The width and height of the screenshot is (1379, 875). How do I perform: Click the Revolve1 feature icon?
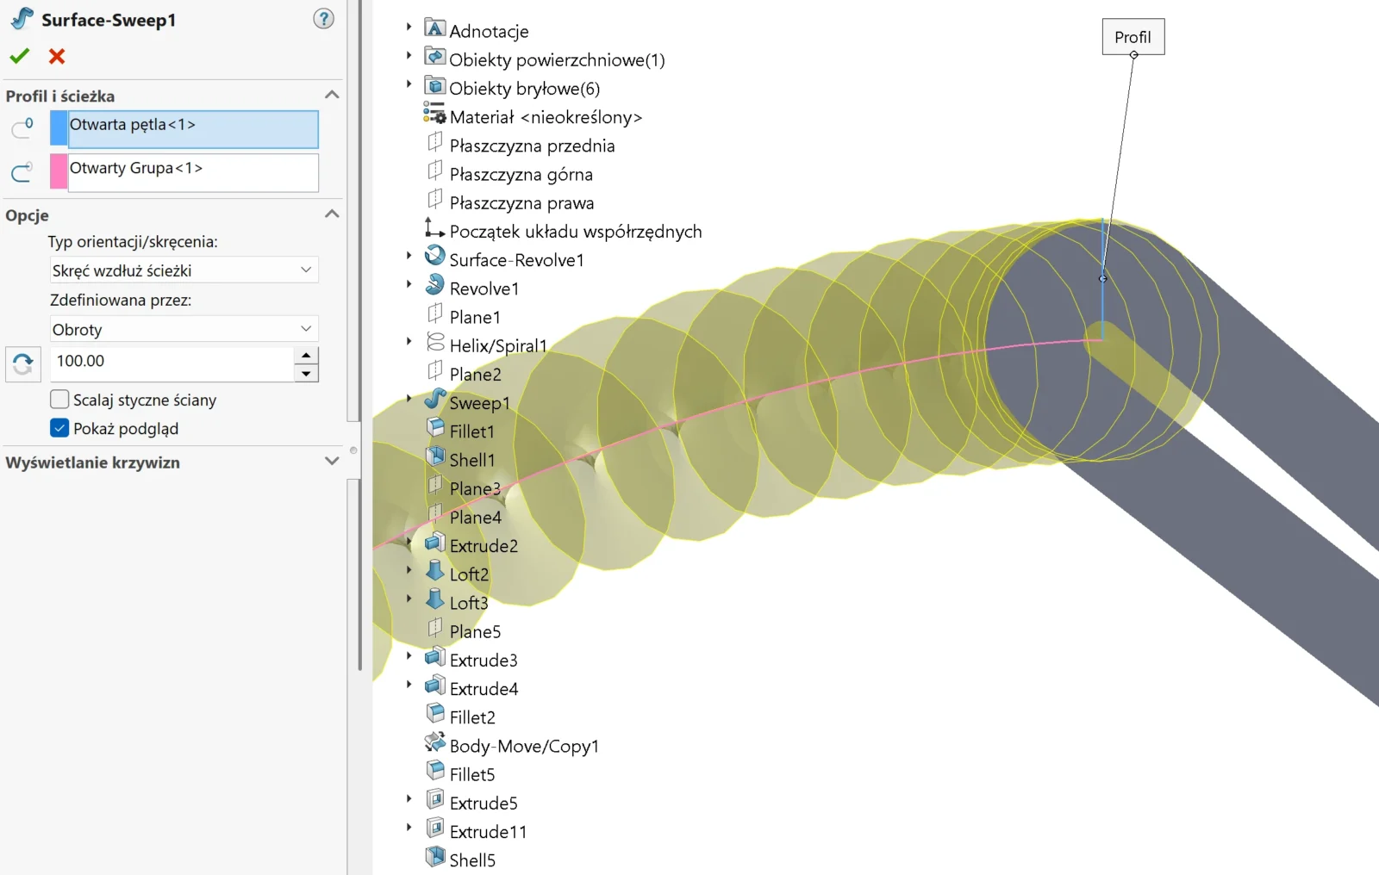[x=435, y=286]
